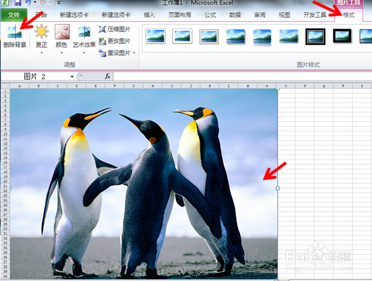Image resolution: width=372 pixels, height=281 pixels.
Task: Open the Review (审阅) tab
Action: pos(260,15)
